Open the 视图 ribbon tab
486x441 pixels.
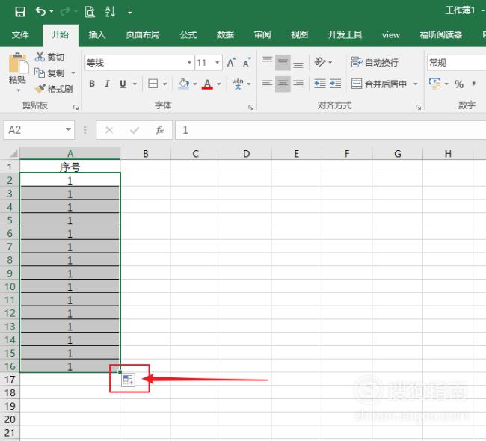click(299, 34)
